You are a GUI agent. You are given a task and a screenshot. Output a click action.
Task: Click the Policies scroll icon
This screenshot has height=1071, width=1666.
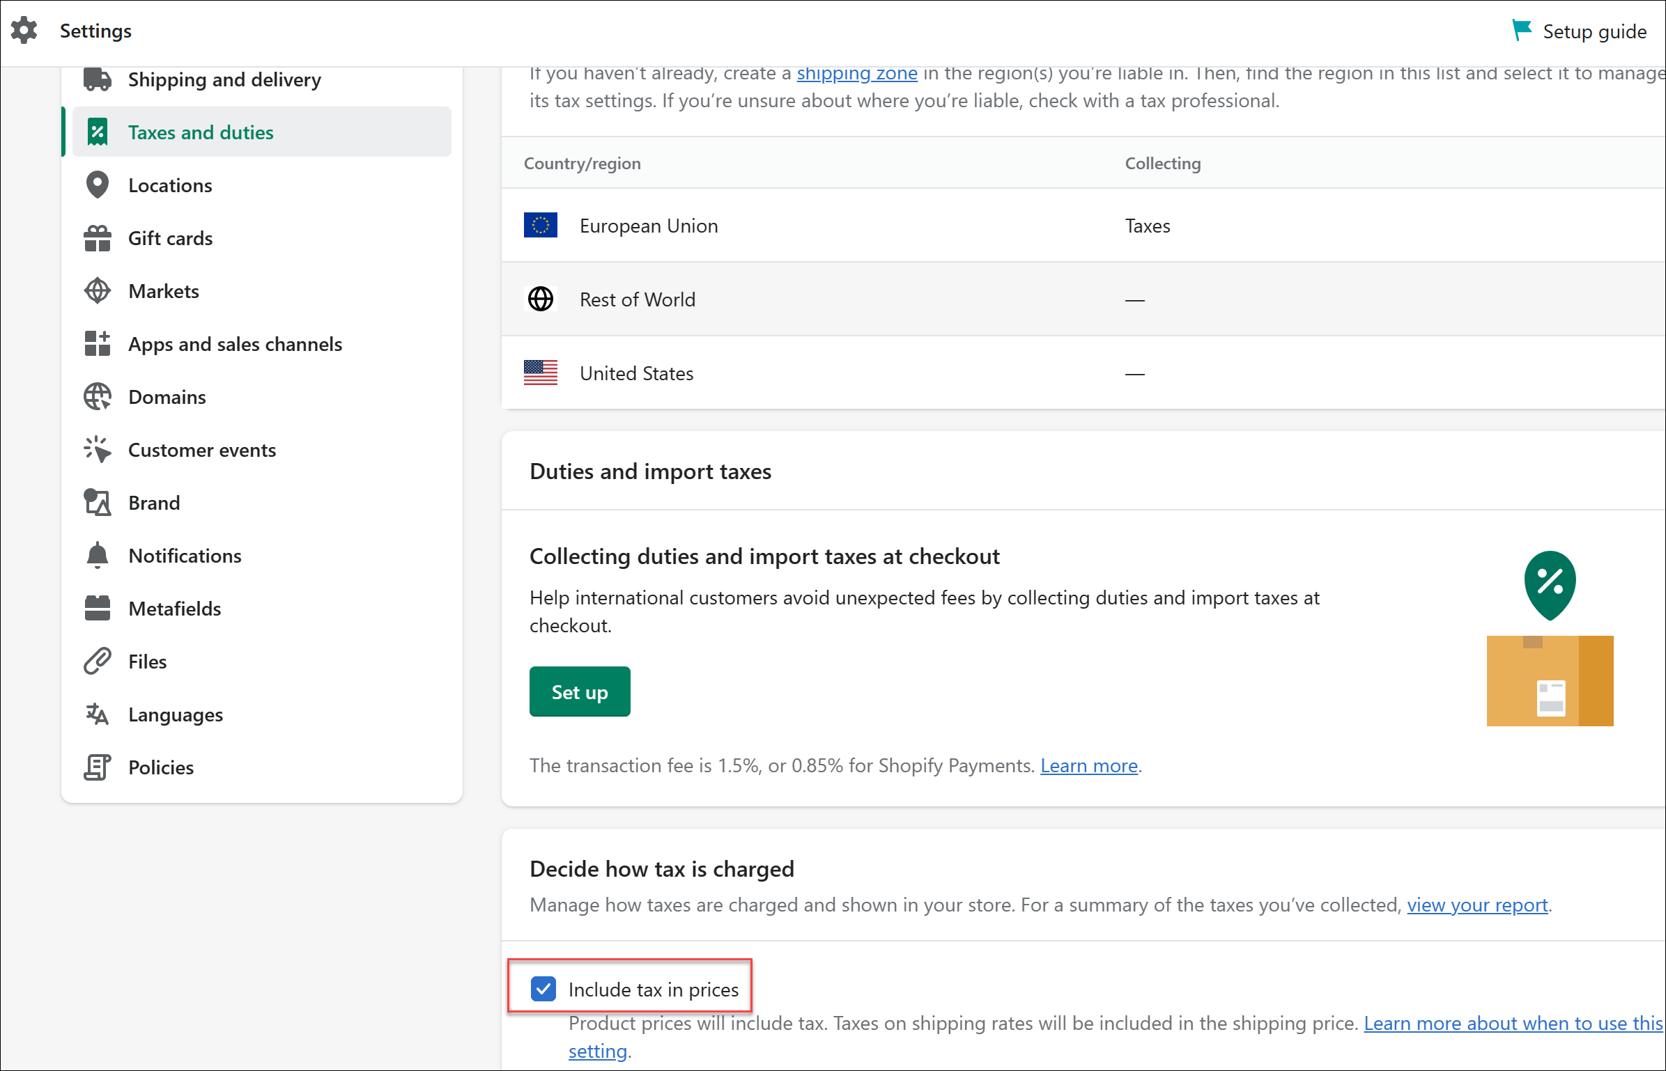(98, 767)
